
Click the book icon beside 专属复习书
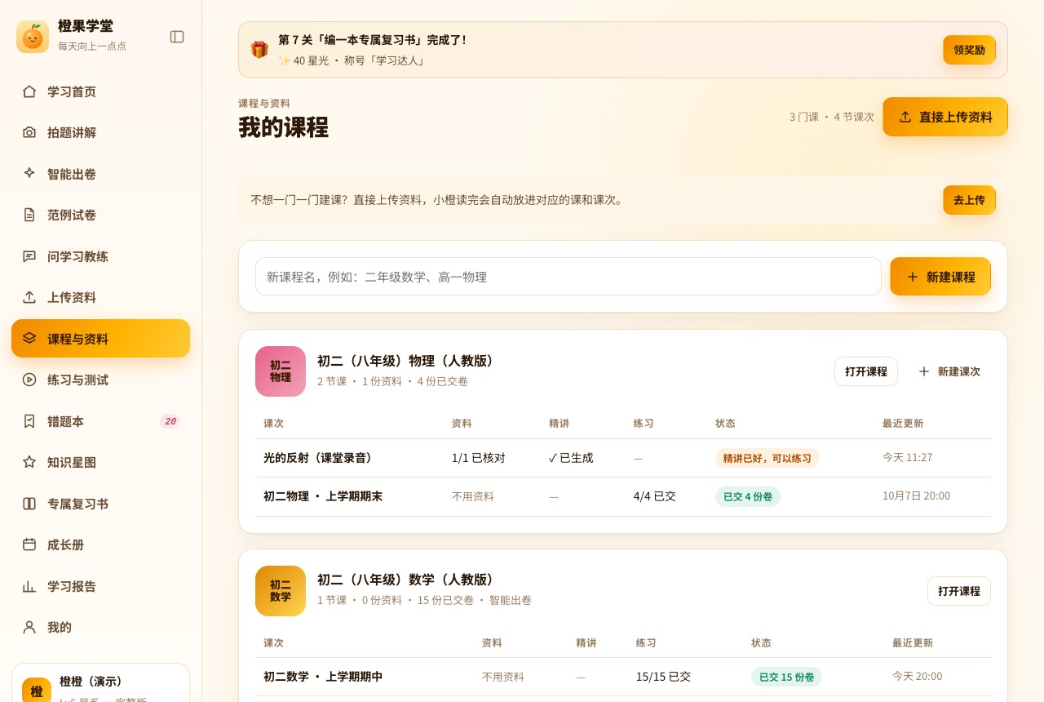coord(29,504)
